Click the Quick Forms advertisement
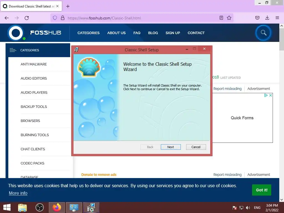This screenshot has height=213, width=284. [242, 118]
